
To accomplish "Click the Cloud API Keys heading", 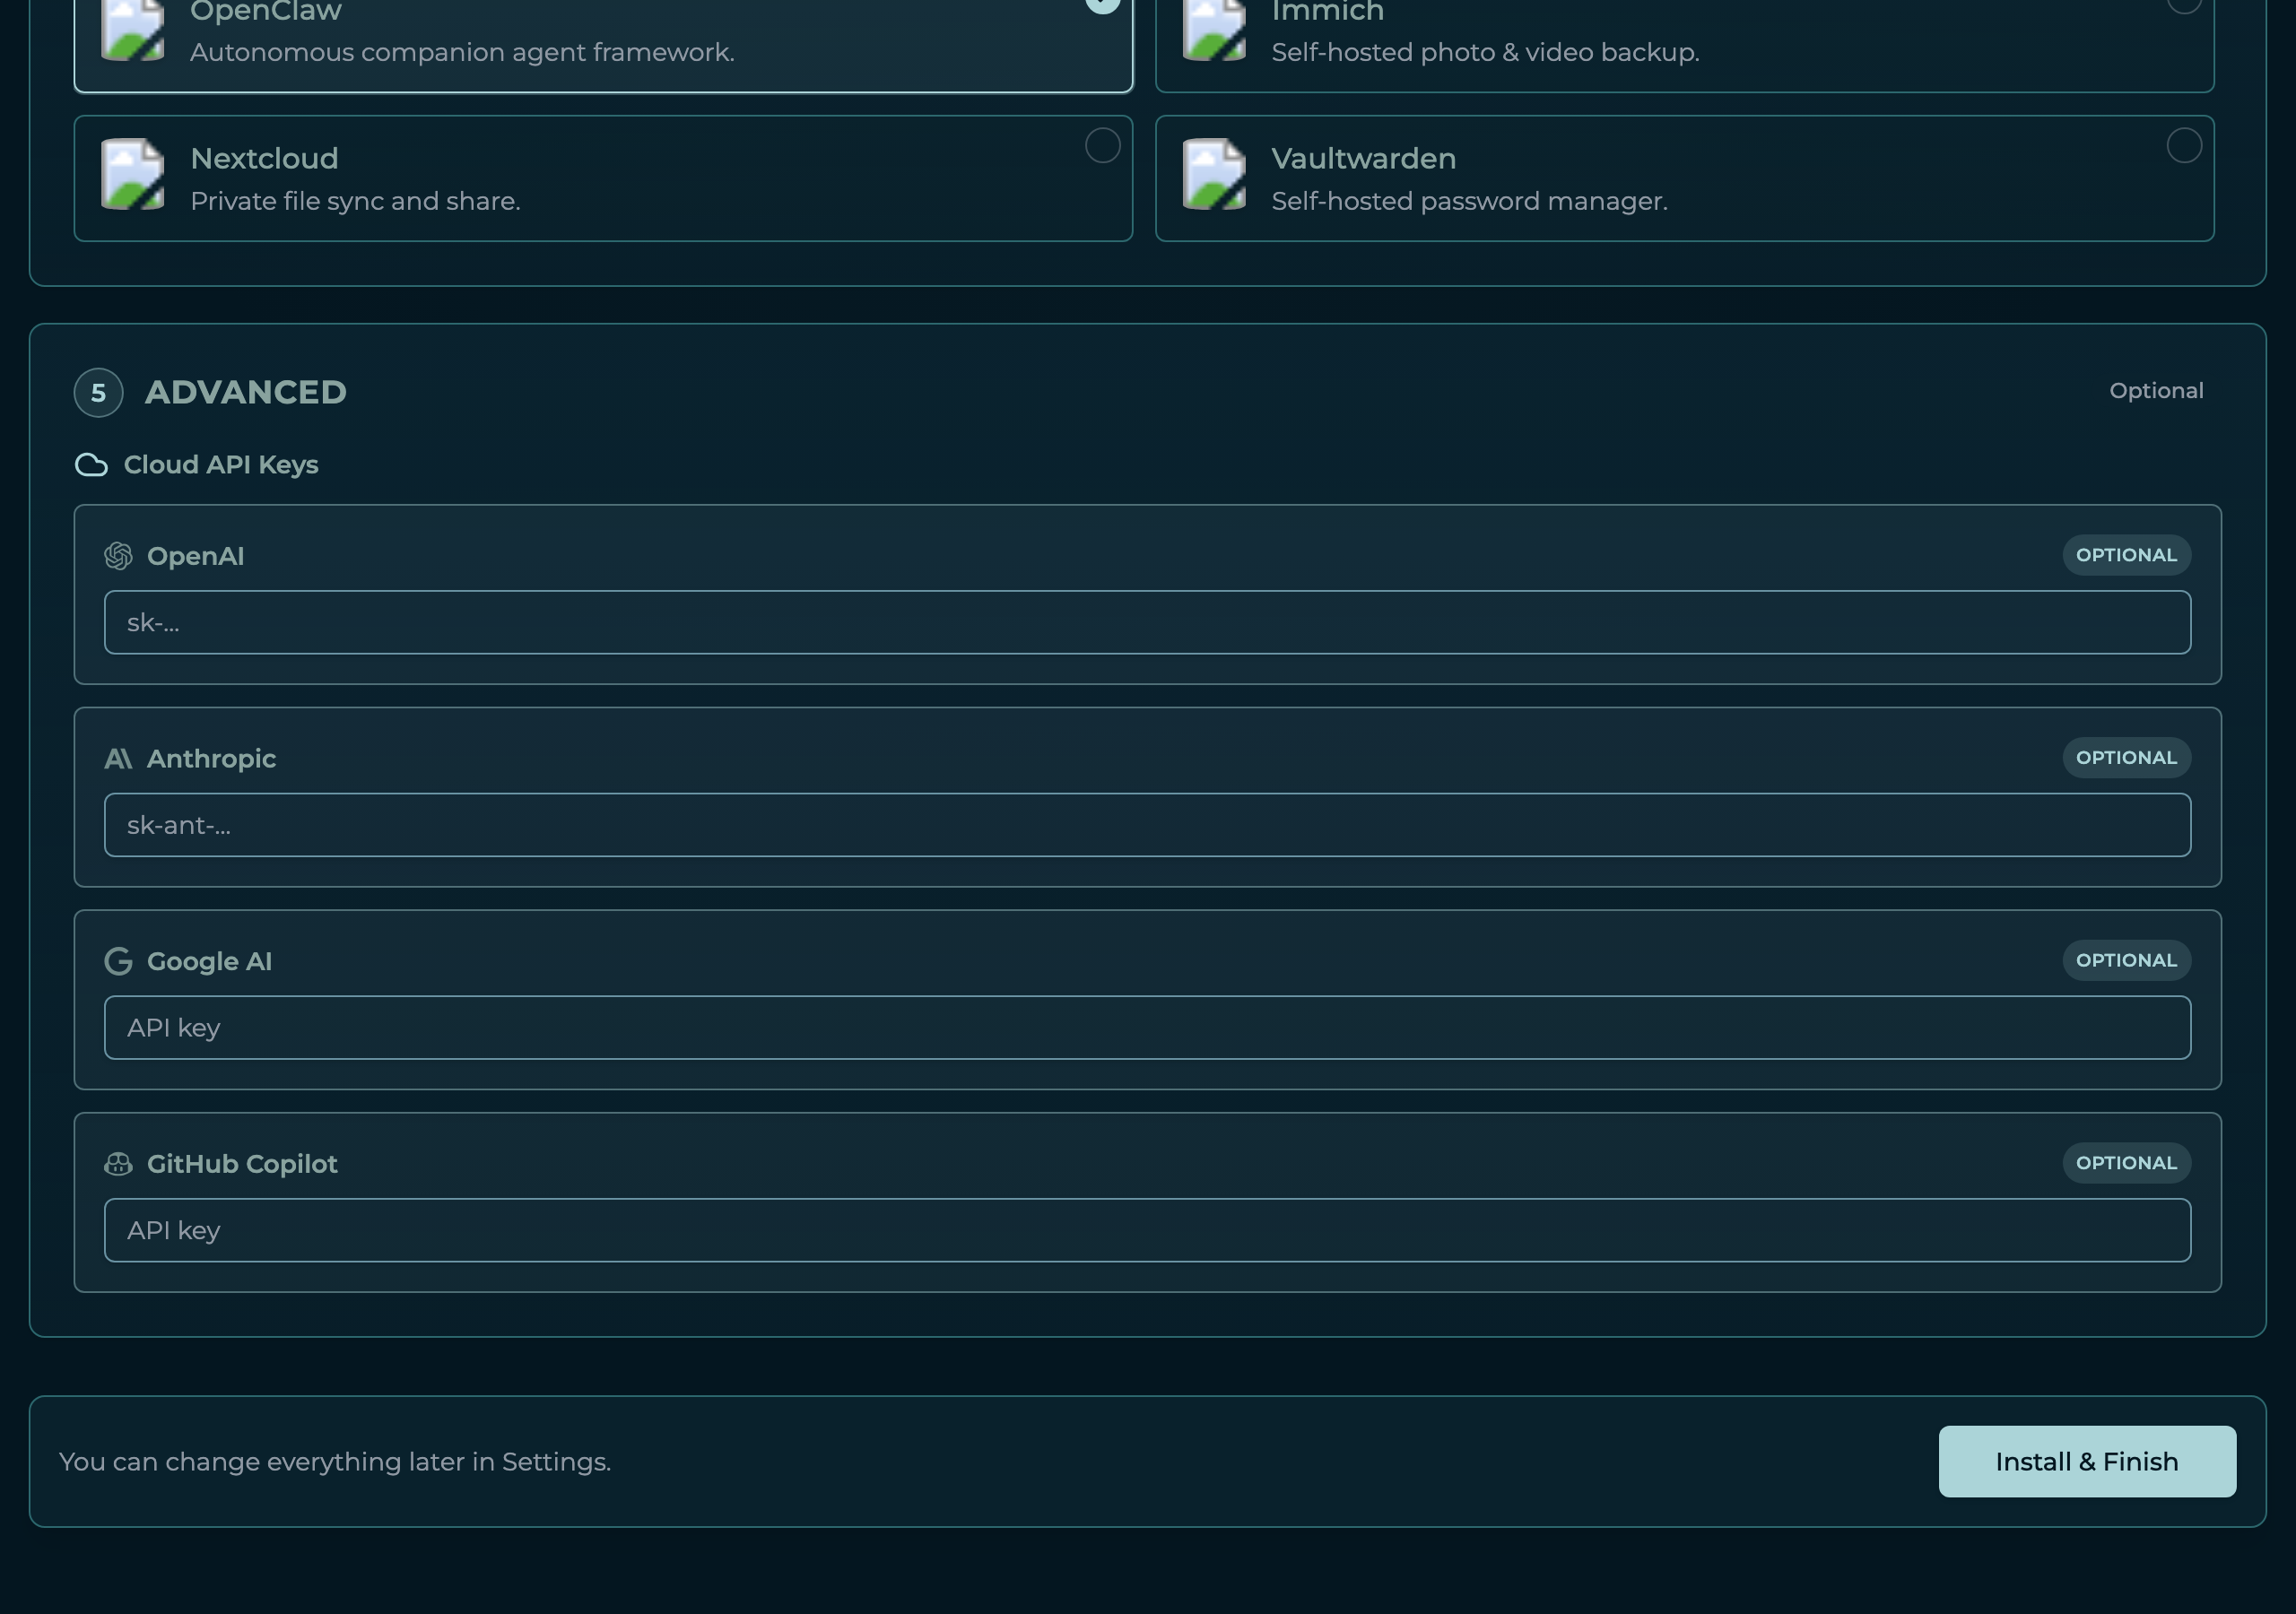I will pos(221,465).
